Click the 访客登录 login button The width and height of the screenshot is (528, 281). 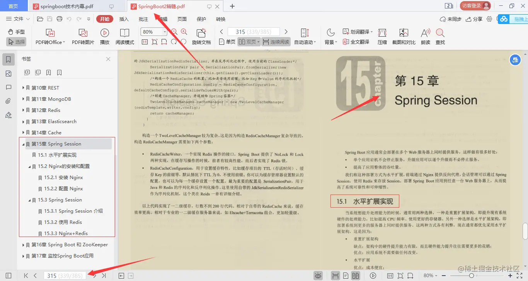pyautogui.click(x=475, y=6)
